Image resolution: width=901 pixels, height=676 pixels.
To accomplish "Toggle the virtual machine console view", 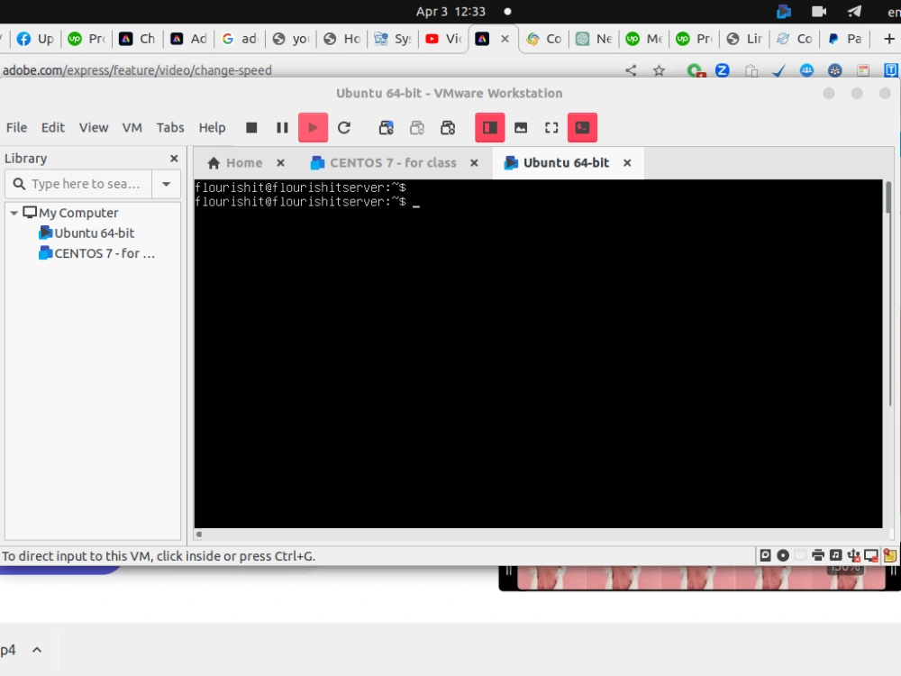I will (582, 127).
